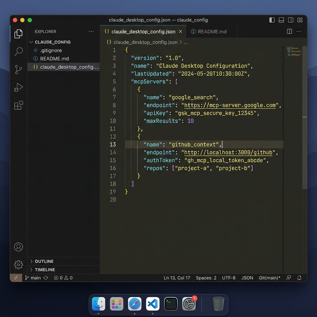Click line number 5 in gutter

(114, 81)
